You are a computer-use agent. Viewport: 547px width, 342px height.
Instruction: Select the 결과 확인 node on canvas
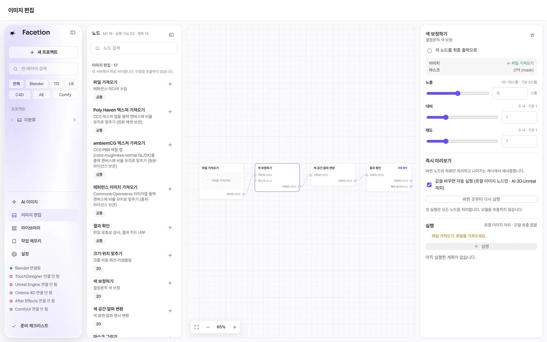pyautogui.click(x=389, y=177)
